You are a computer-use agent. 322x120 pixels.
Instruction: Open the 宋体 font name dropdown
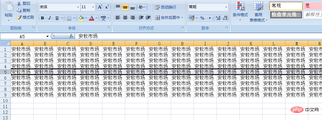[78, 7]
